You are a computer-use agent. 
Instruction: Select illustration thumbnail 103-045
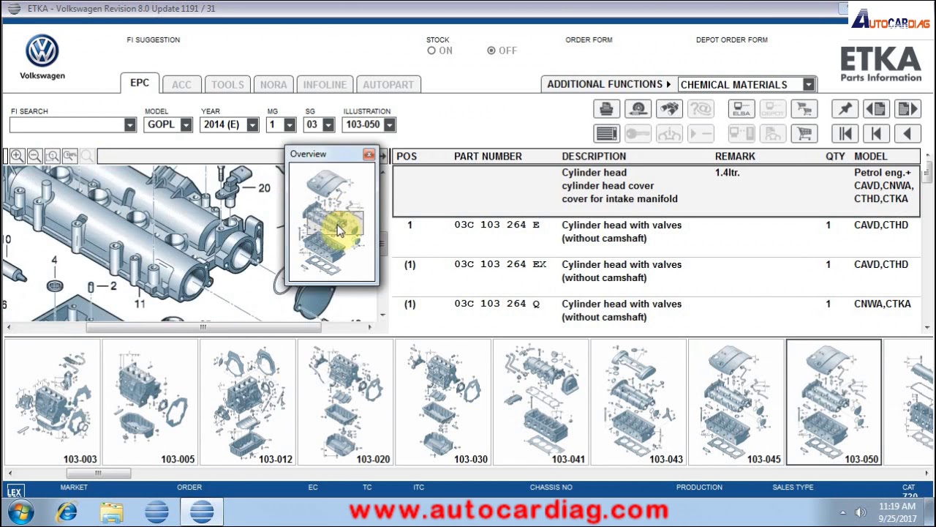coord(736,403)
